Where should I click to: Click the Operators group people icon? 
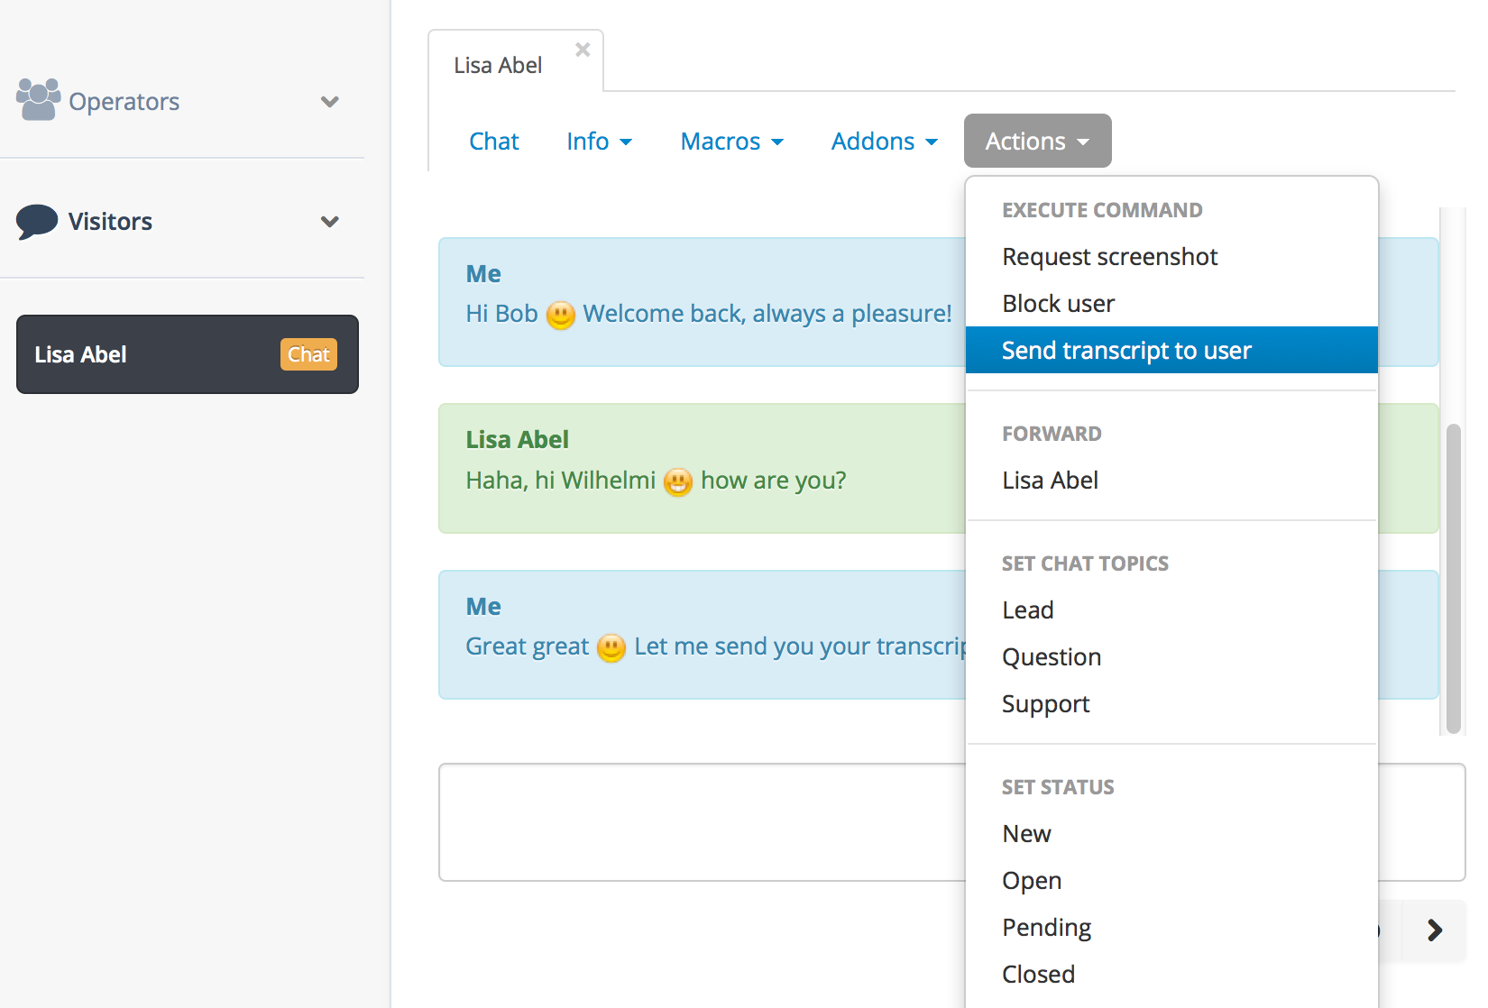click(x=39, y=99)
